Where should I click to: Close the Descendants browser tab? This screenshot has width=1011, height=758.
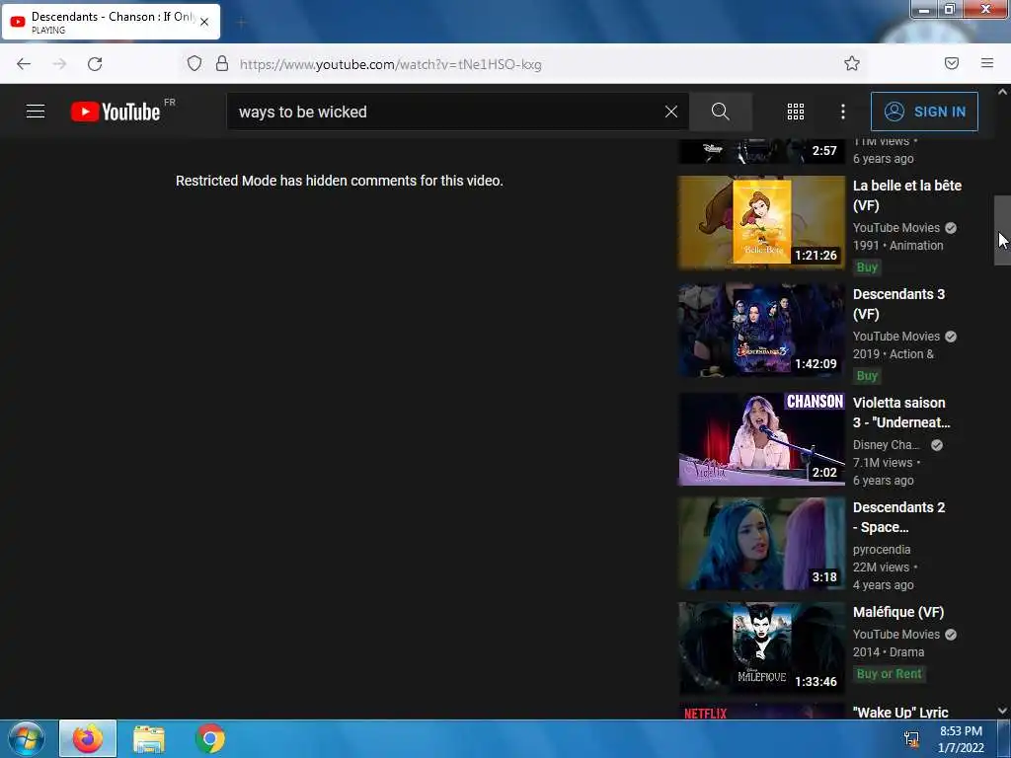click(x=204, y=22)
